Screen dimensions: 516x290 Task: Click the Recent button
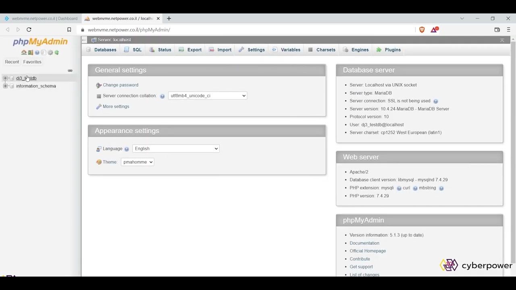[12, 62]
